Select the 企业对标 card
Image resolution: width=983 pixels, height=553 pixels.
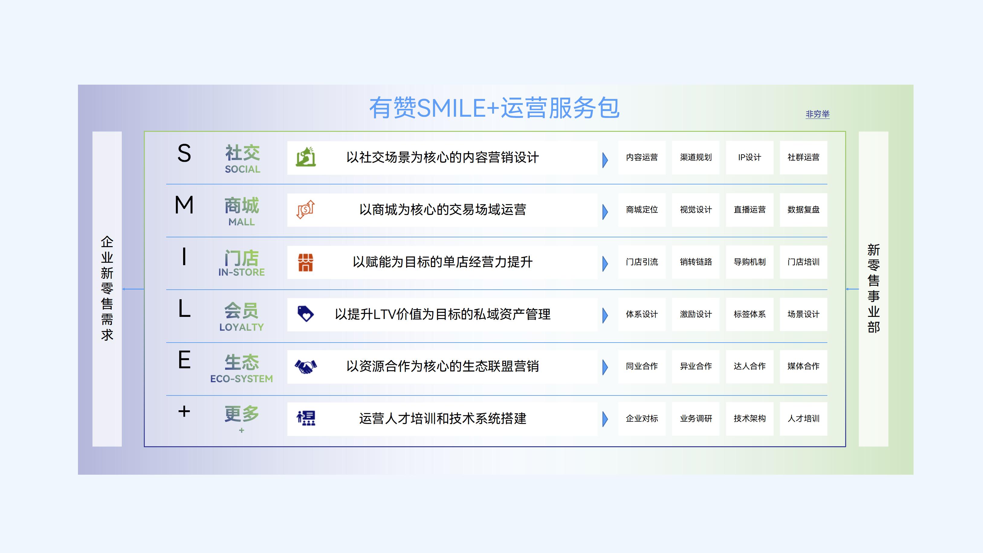click(642, 419)
